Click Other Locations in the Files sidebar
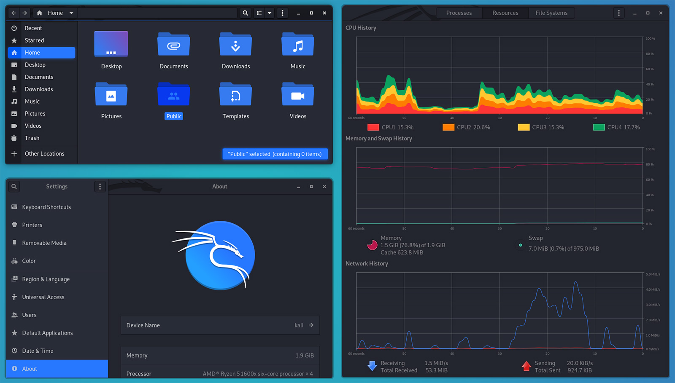Screen dimensions: 675x383 [44, 153]
